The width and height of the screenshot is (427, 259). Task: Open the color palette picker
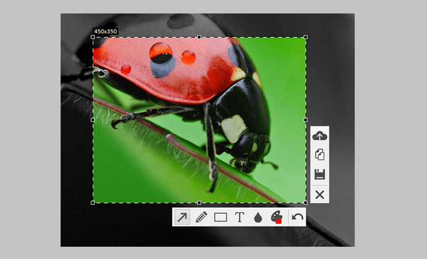coord(277,217)
